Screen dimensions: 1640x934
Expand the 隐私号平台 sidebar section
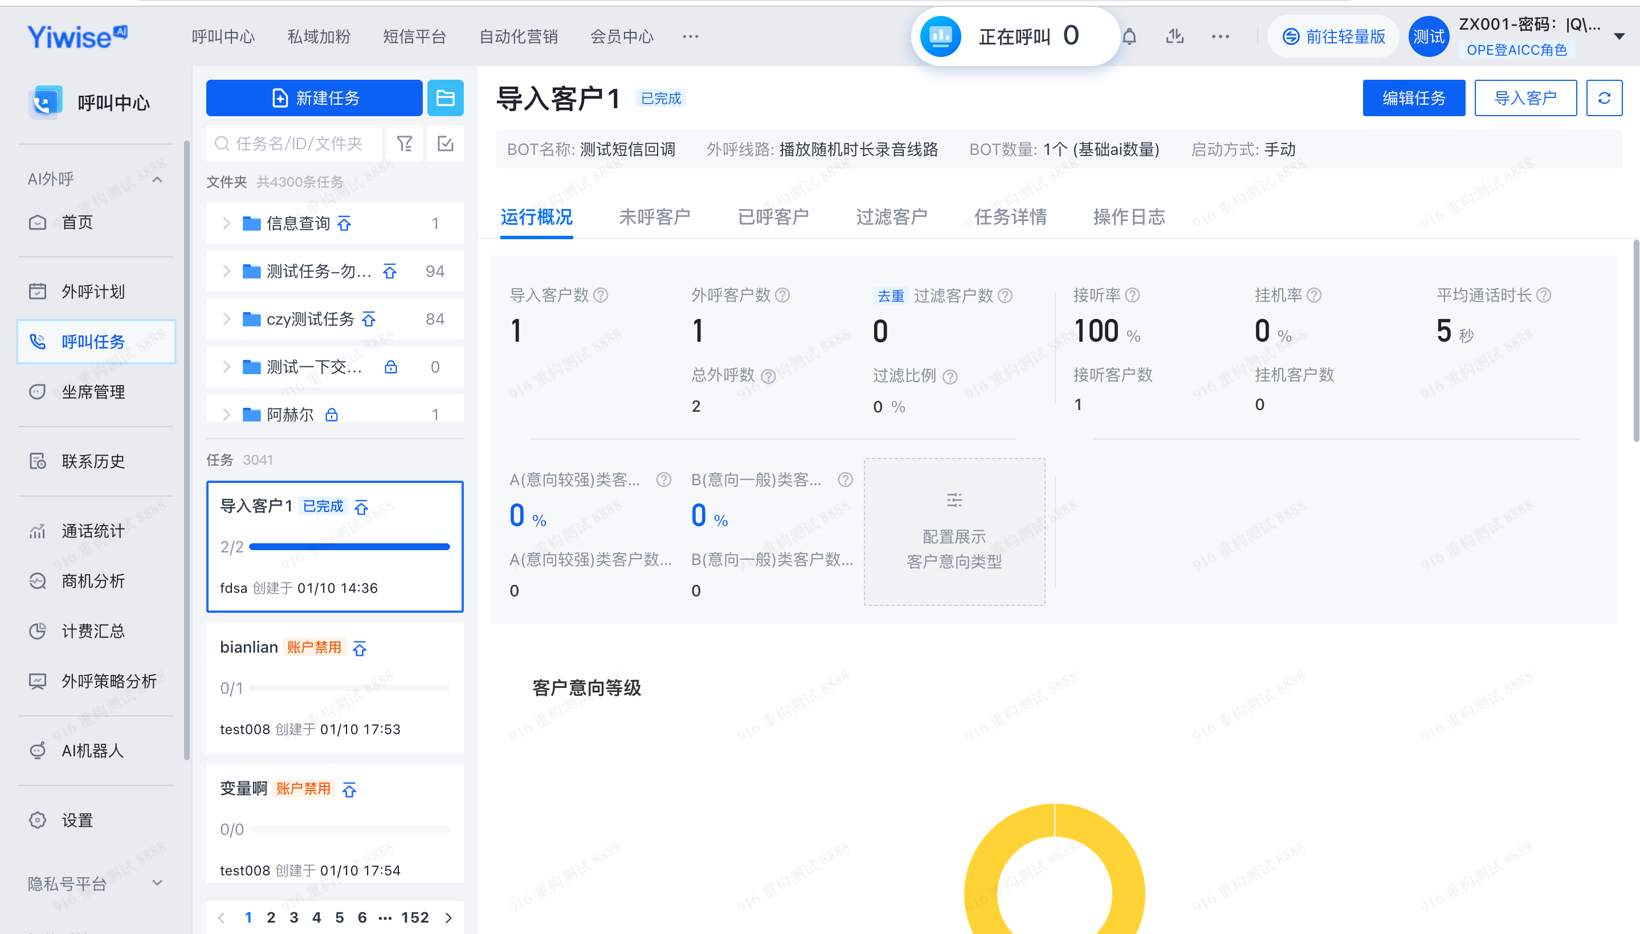[x=157, y=883]
